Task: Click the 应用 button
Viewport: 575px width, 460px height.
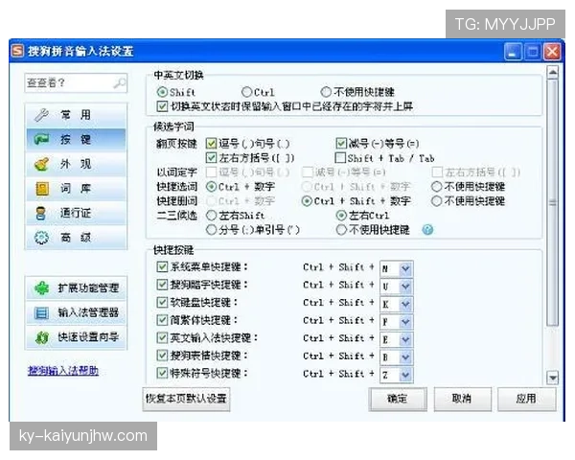Action: pyautogui.click(x=526, y=399)
